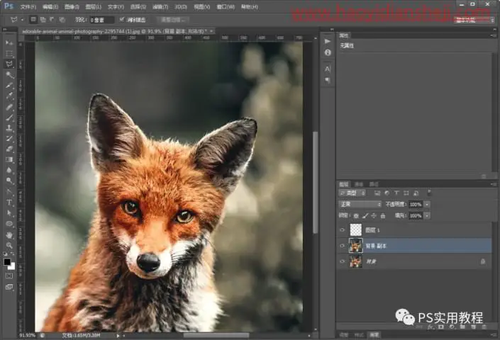Open the tool preset picker arrow
This screenshot has height=340, width=500.
pos(22,20)
